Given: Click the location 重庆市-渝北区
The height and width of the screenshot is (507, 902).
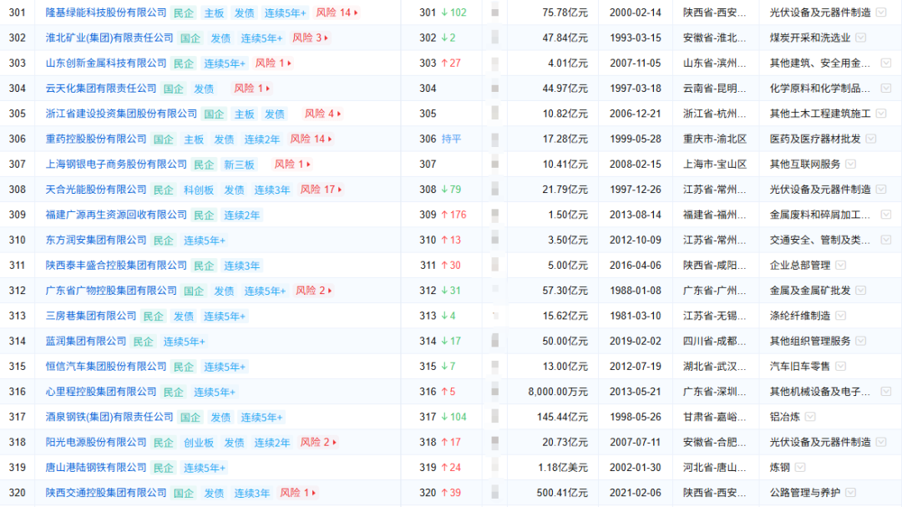Looking at the screenshot, I should coord(714,139).
